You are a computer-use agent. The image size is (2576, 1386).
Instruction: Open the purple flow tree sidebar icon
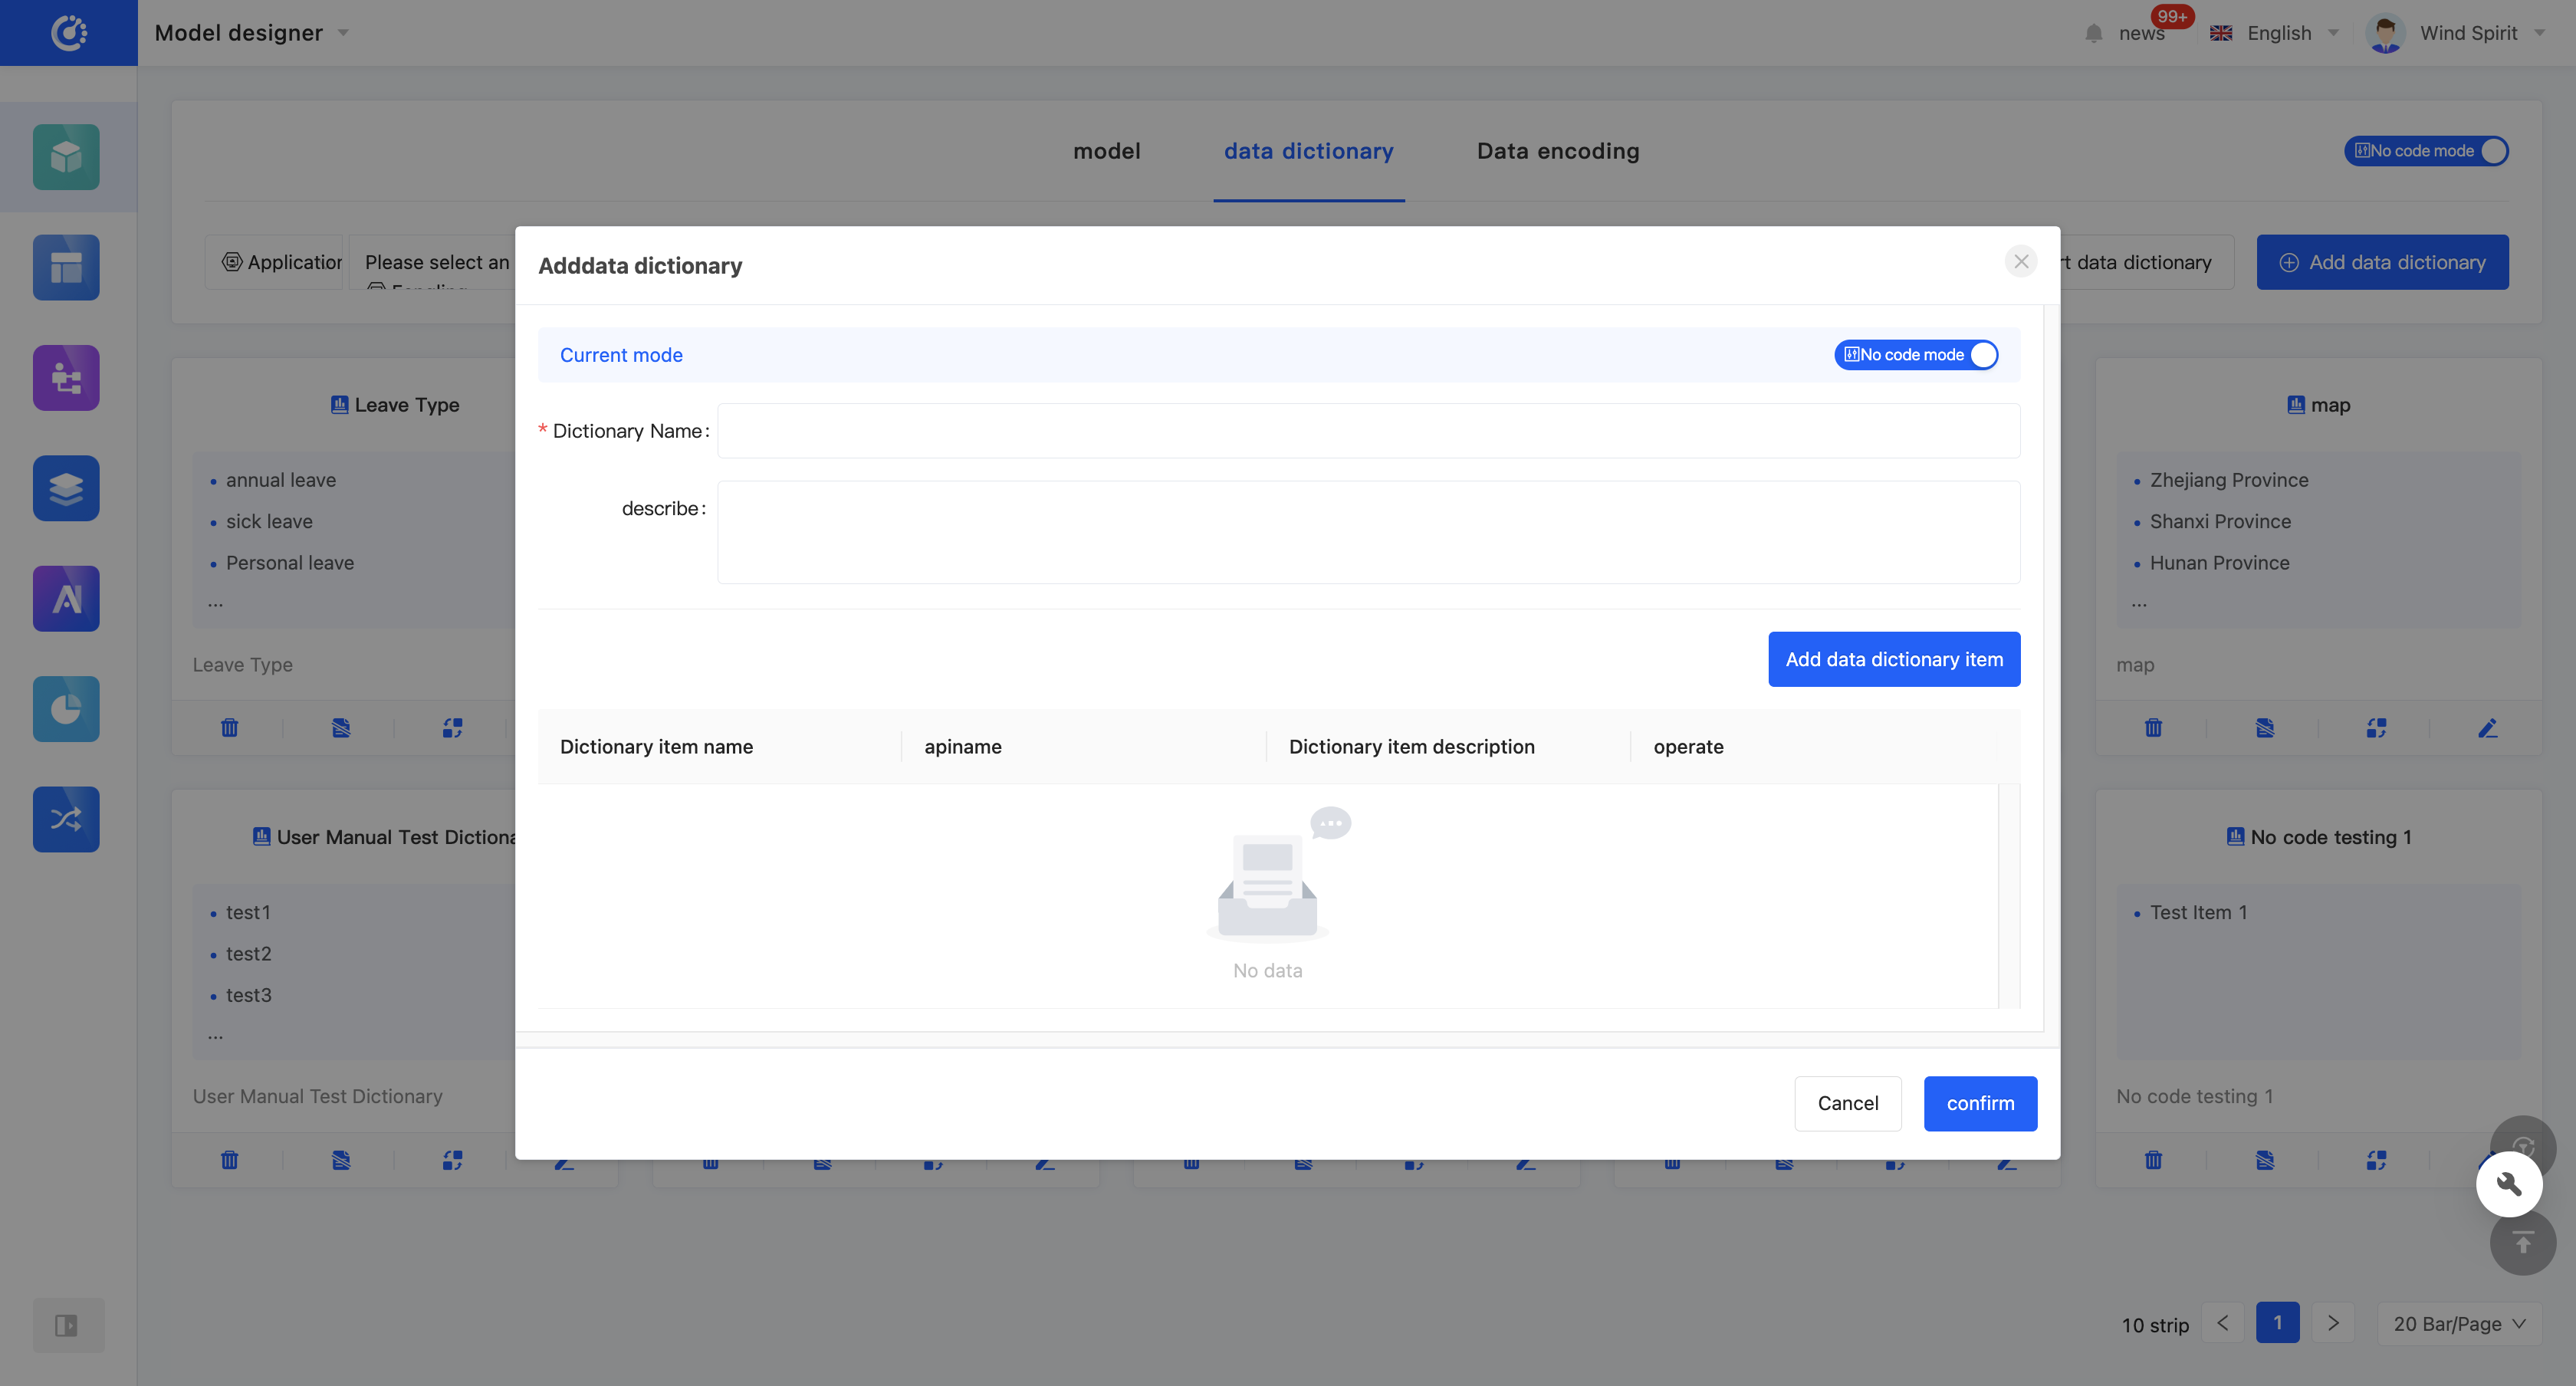tap(66, 378)
